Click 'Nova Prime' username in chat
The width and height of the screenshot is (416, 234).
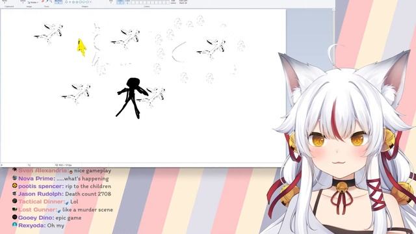[x=36, y=179]
